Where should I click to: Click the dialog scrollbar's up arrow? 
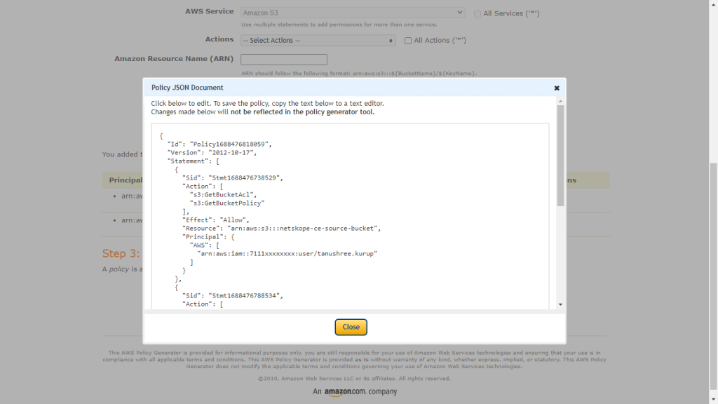click(x=560, y=101)
